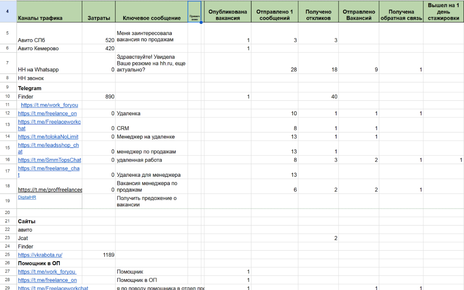Select the 'Finder' cell in row 24
Image resolution: width=464 pixels, height=290 pixels.
[49, 246]
